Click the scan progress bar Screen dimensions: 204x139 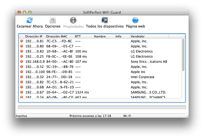[x=102, y=107]
